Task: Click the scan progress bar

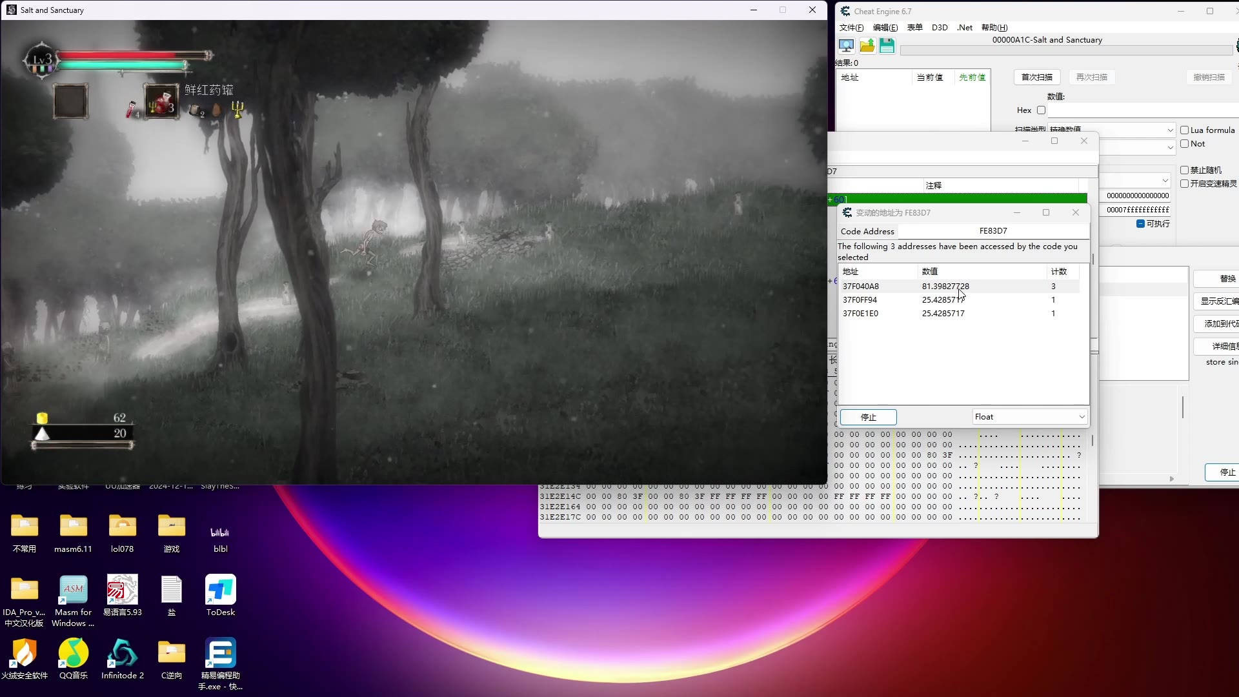Action: pos(1066,50)
